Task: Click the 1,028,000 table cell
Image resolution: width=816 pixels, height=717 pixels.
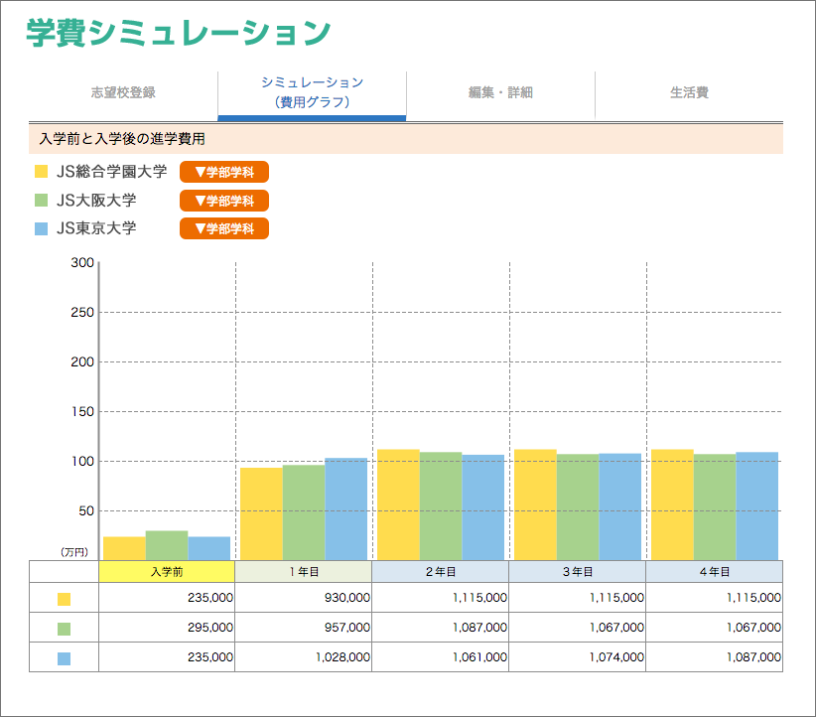Action: tap(304, 656)
